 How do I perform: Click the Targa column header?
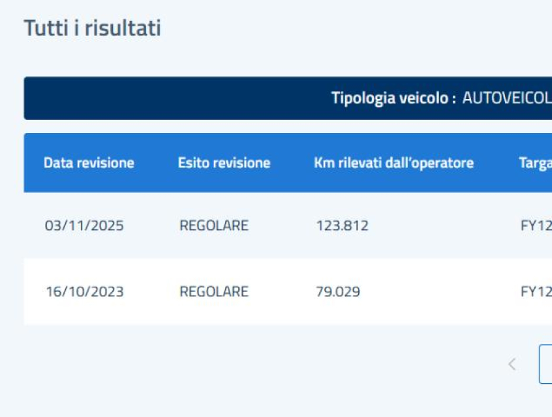[x=535, y=163]
